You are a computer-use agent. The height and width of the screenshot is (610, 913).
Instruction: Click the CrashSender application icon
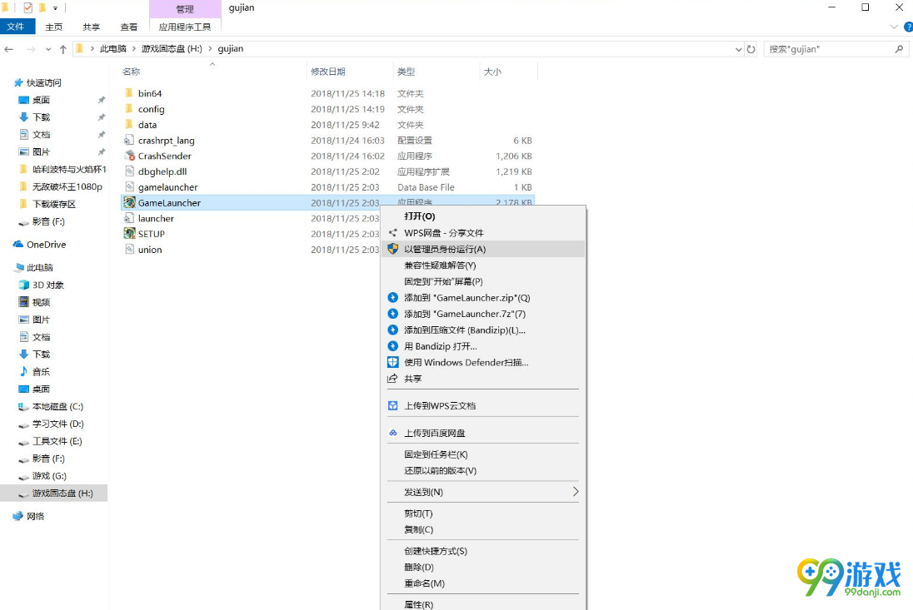tap(129, 156)
